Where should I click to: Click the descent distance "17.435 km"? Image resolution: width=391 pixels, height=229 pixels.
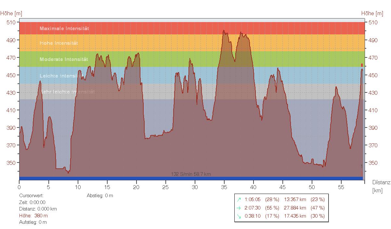pos(295,216)
